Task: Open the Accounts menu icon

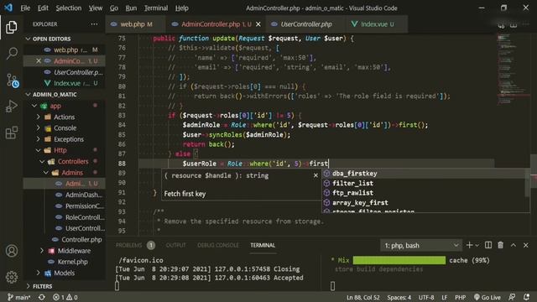Action: [12, 251]
